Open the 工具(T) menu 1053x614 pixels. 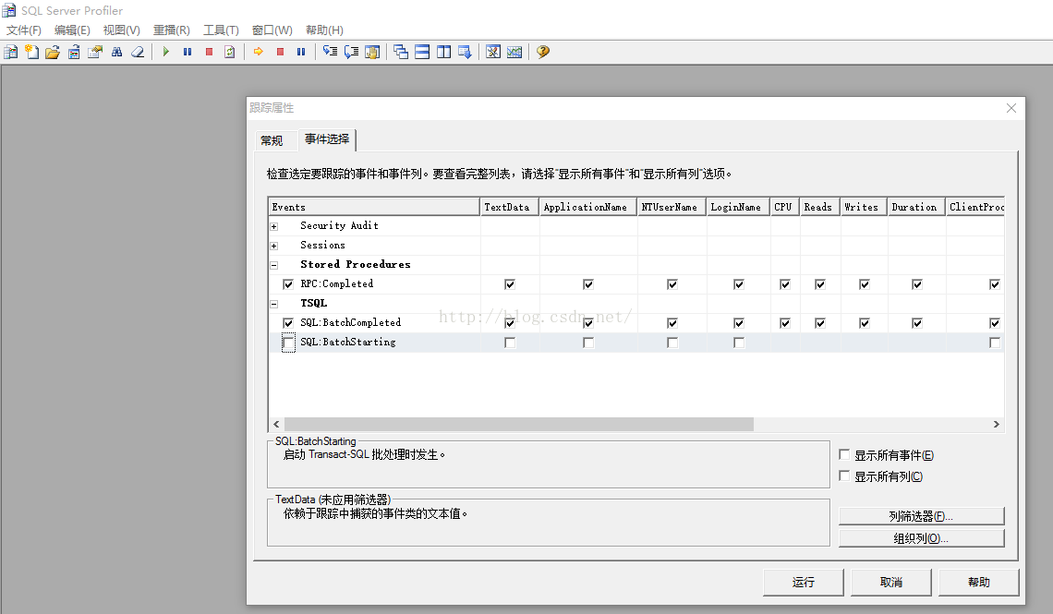pos(221,30)
